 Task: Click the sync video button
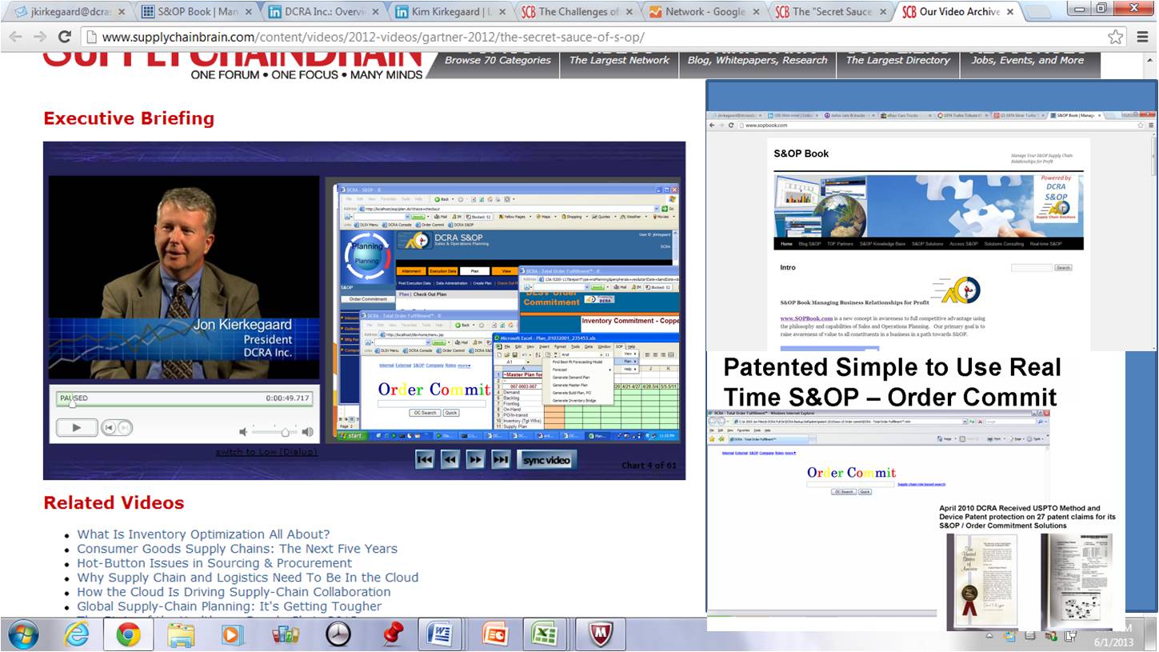546,459
